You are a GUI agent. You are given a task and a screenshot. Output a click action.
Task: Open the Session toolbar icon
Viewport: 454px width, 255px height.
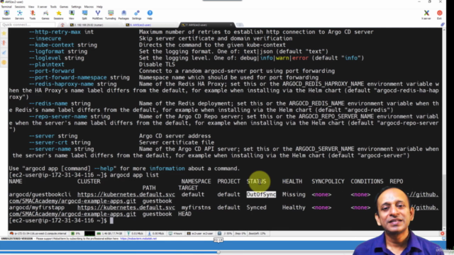click(6, 15)
